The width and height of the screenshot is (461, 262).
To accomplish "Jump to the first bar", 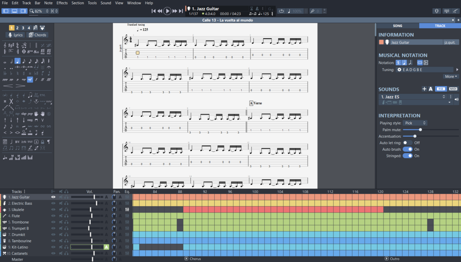I will tap(153, 11).
